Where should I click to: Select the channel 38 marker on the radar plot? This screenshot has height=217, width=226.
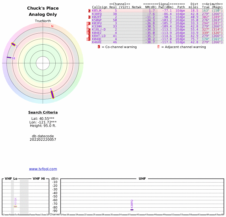coord(9,58)
